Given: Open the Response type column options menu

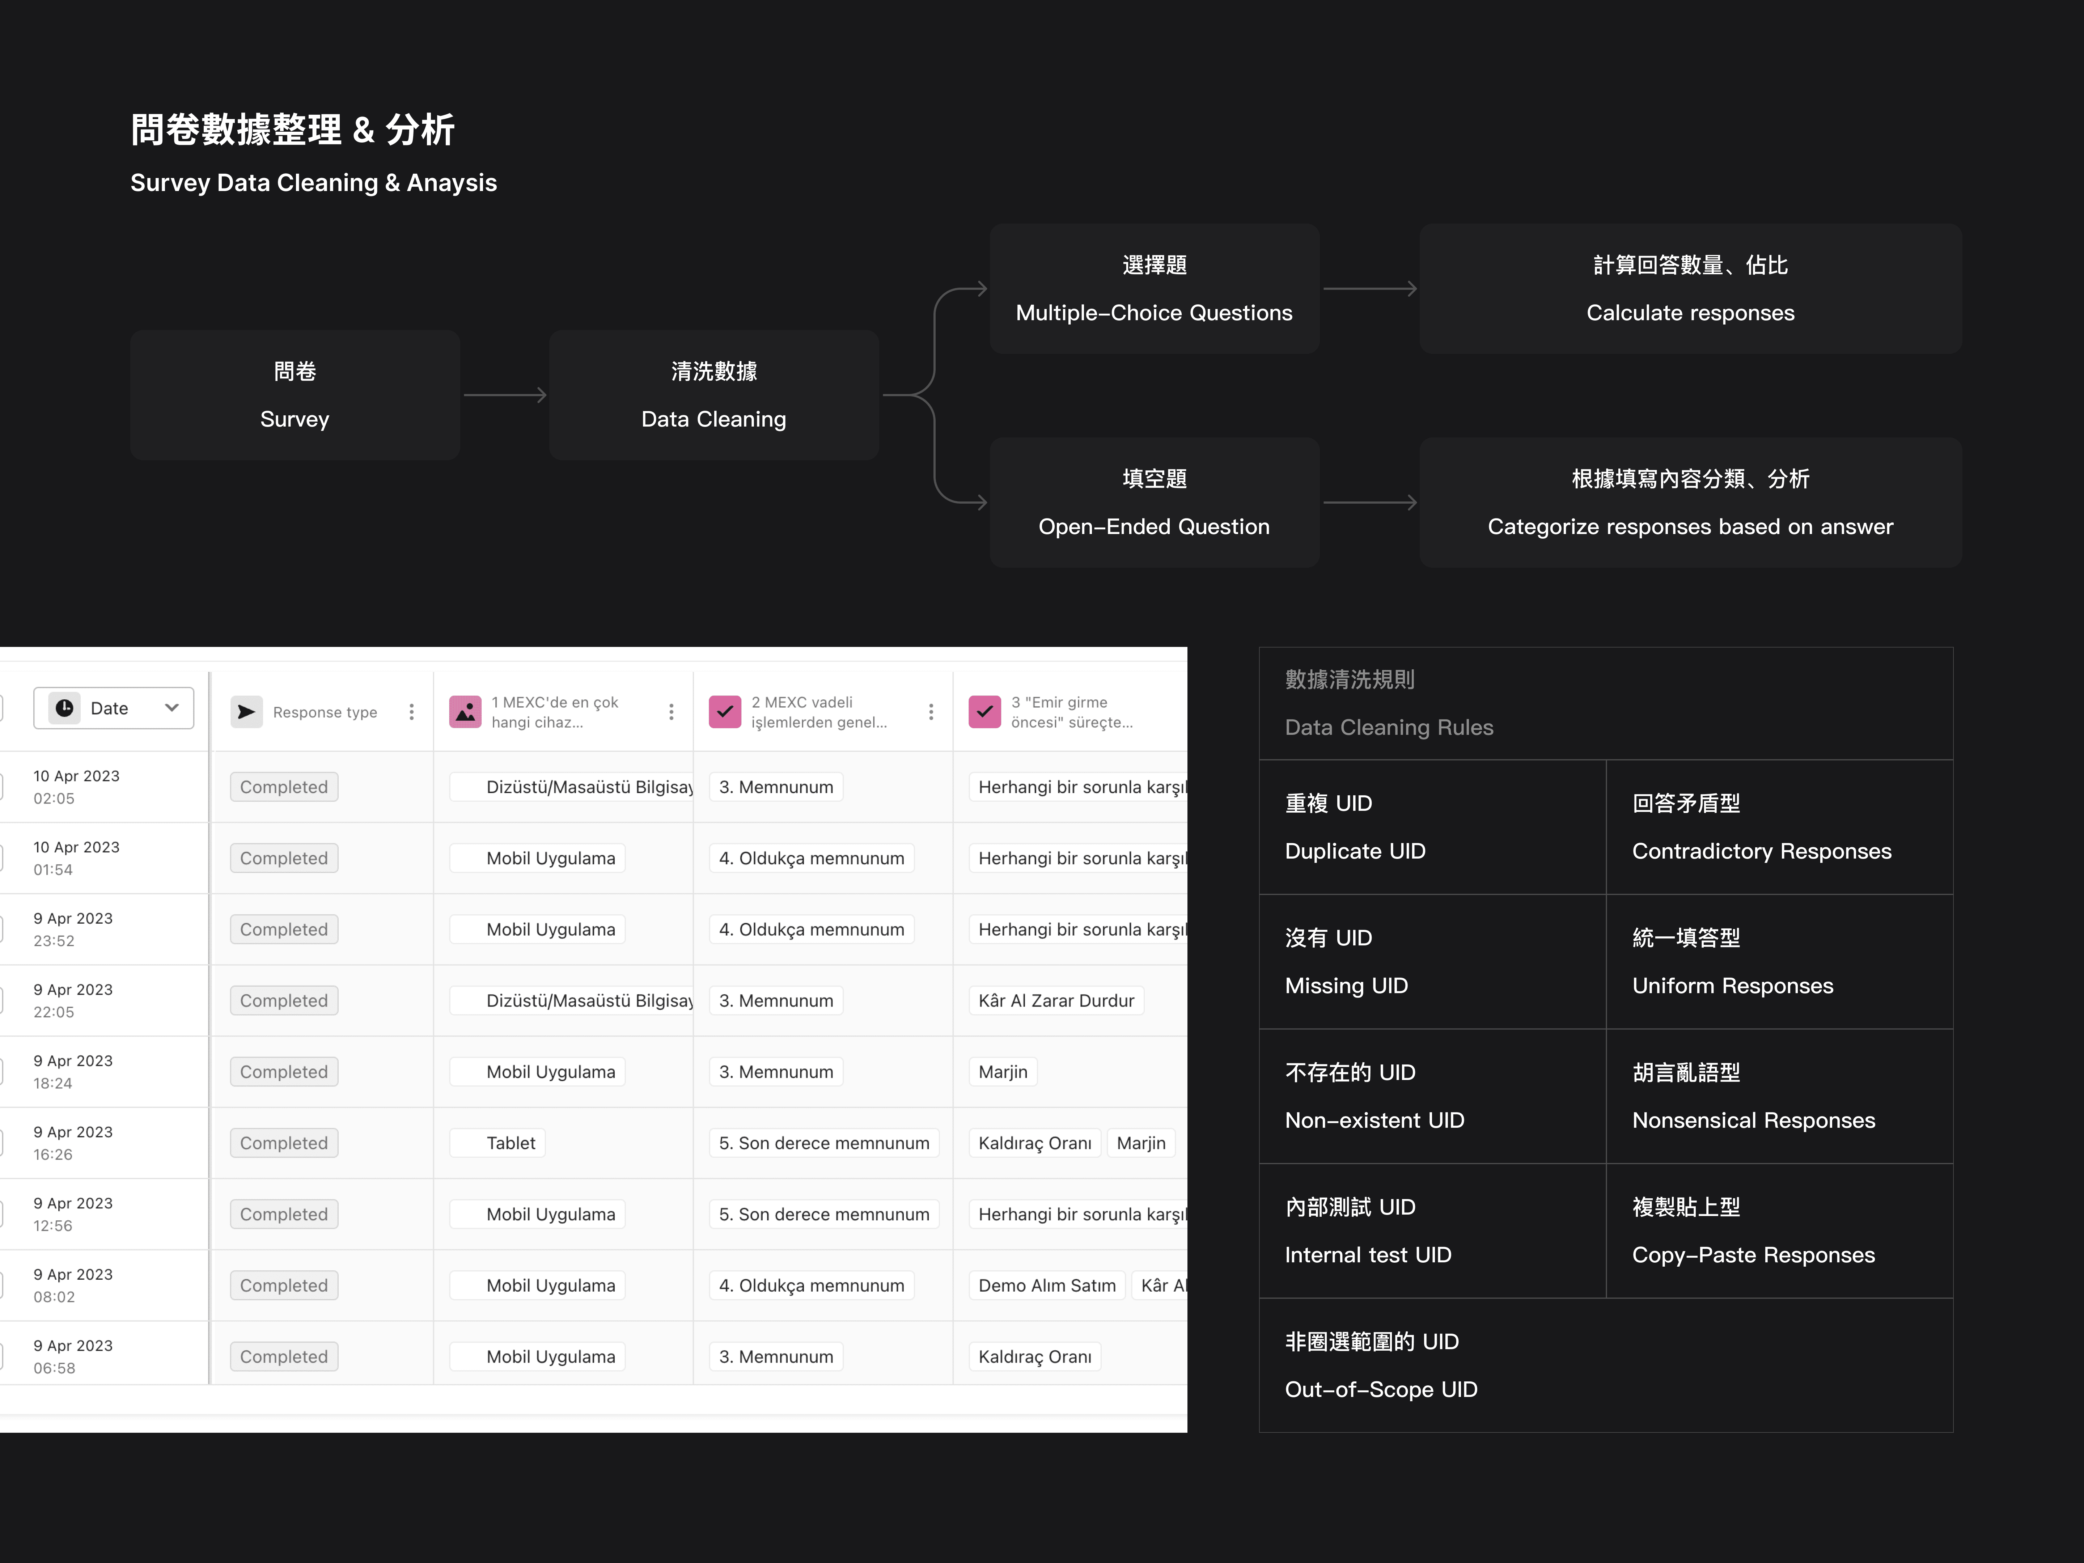Looking at the screenshot, I should [412, 712].
